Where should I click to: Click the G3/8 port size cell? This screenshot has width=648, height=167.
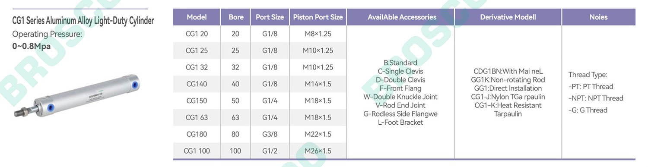(x=270, y=134)
